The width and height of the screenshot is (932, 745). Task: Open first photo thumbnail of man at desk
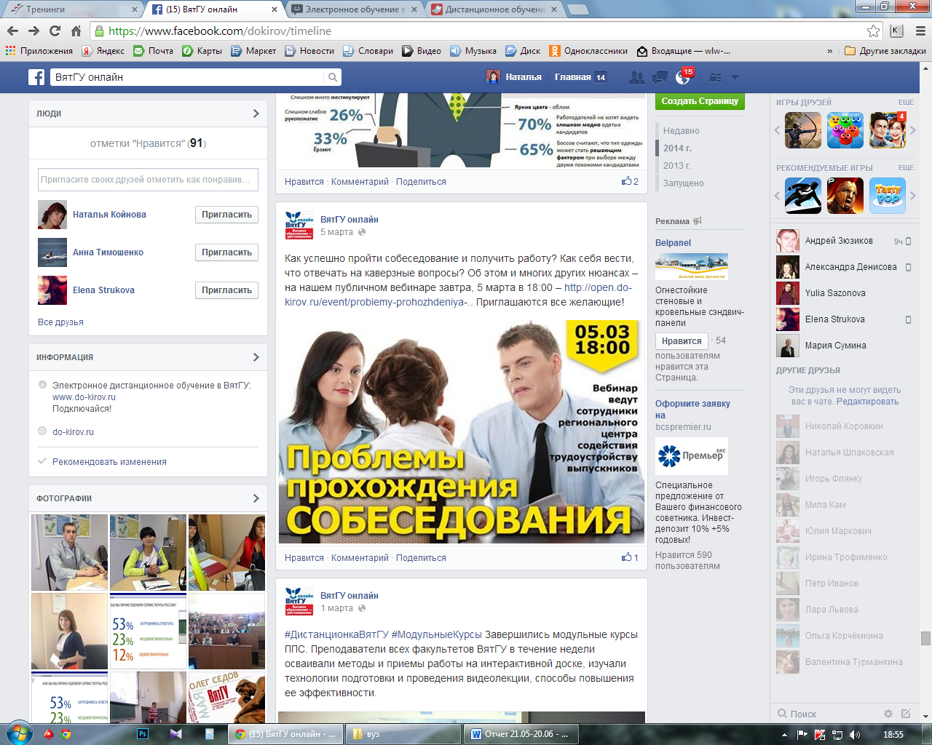pyautogui.click(x=69, y=552)
